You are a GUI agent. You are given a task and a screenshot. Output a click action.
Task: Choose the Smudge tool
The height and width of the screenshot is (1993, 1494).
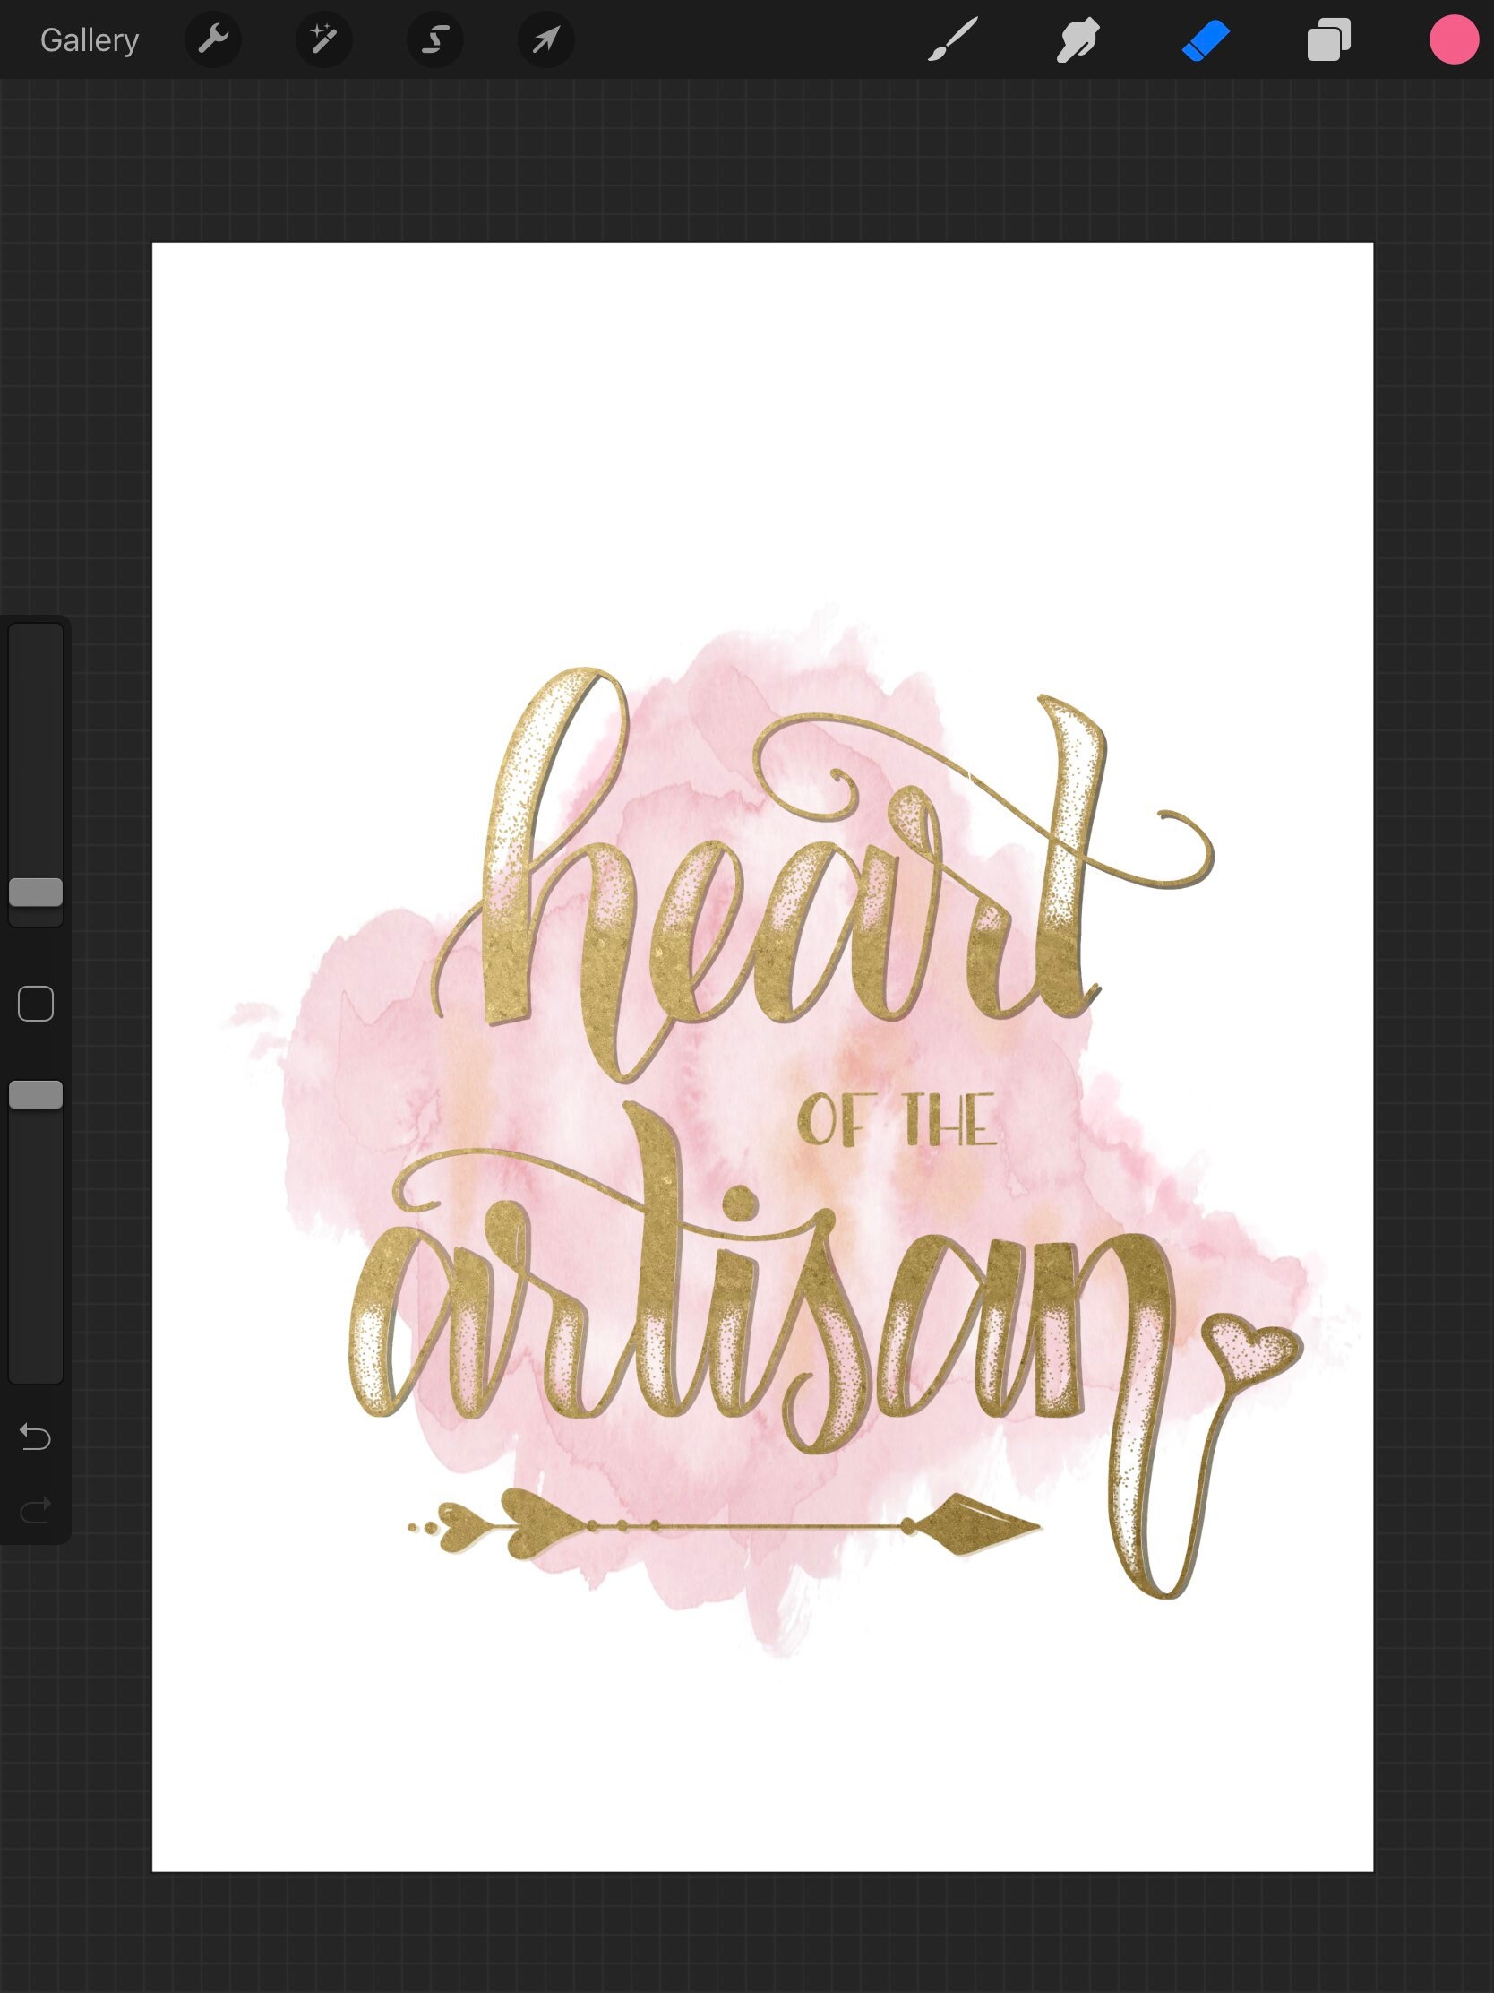[1078, 39]
